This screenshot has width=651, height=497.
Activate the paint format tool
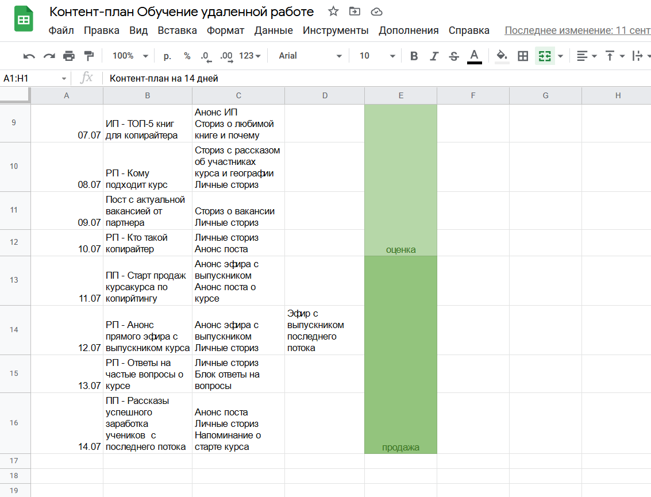click(x=89, y=56)
